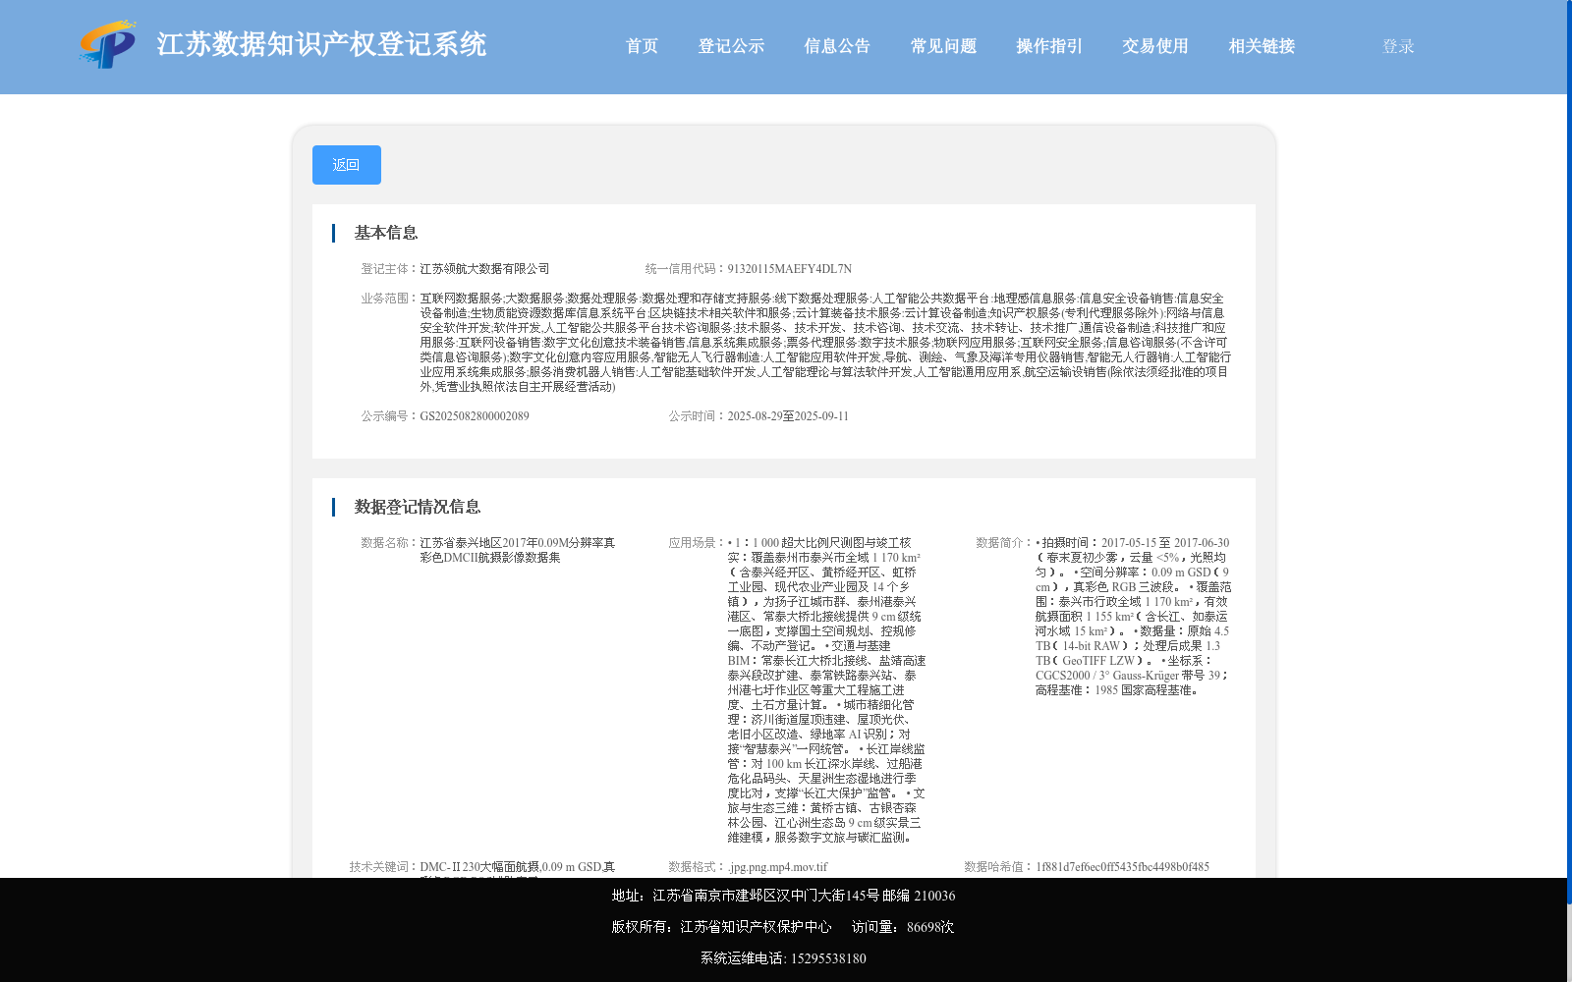This screenshot has width=1572, height=982.
Task: Click the 登记主体 label
Action: [x=390, y=269]
